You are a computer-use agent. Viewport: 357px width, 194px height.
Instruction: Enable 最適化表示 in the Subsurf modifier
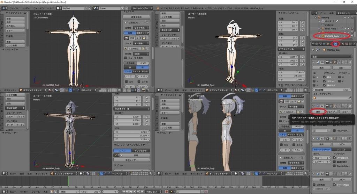(x=334, y=162)
